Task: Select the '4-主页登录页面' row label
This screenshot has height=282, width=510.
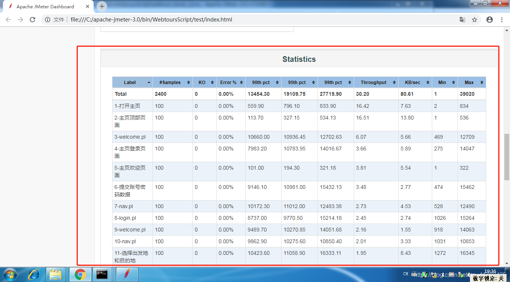Action: 130,152
